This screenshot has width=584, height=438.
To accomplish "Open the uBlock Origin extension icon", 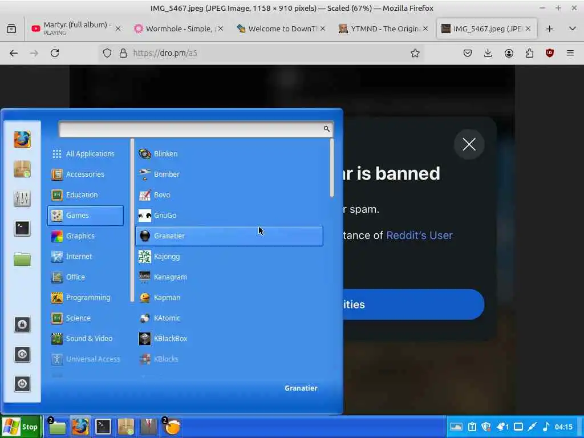I will click(x=550, y=53).
